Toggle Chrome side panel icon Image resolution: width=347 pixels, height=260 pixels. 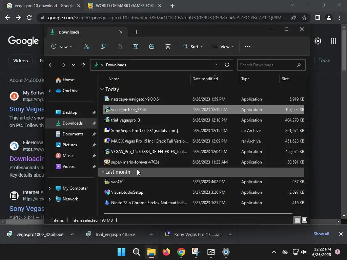[318, 18]
